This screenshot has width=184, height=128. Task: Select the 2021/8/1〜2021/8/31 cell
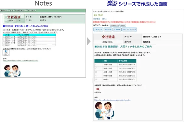click(127, 79)
